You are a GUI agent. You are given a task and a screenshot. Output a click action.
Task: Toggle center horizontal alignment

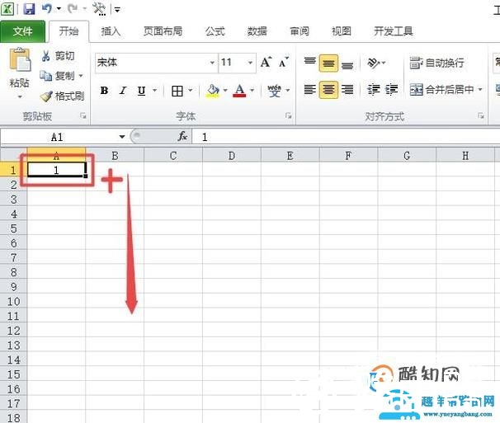pyautogui.click(x=328, y=90)
